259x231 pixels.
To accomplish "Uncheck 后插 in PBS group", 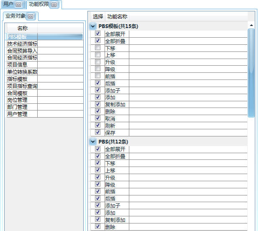I will [x=97, y=198].
